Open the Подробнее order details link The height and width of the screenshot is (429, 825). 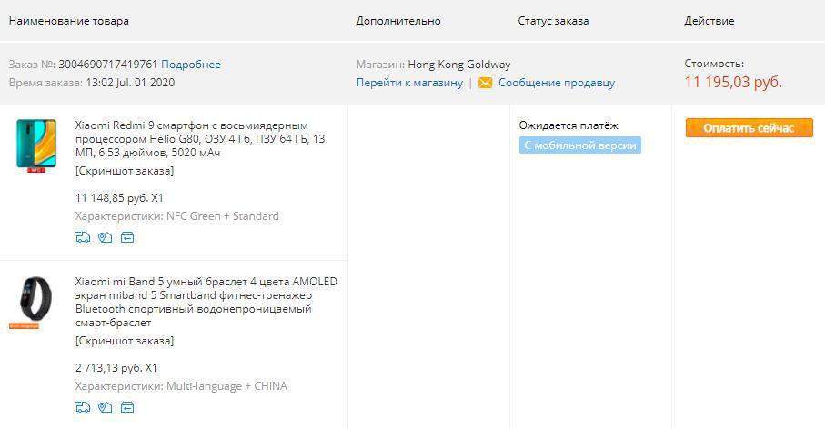190,65
